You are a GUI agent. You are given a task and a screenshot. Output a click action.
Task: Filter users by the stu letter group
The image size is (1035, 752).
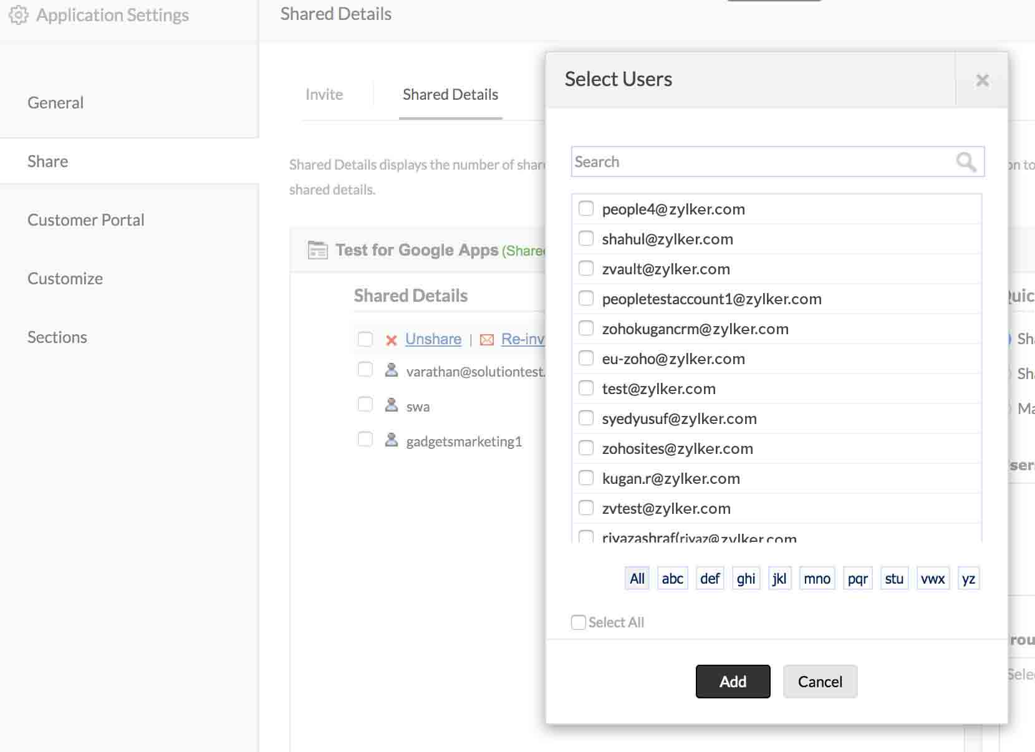coord(893,579)
